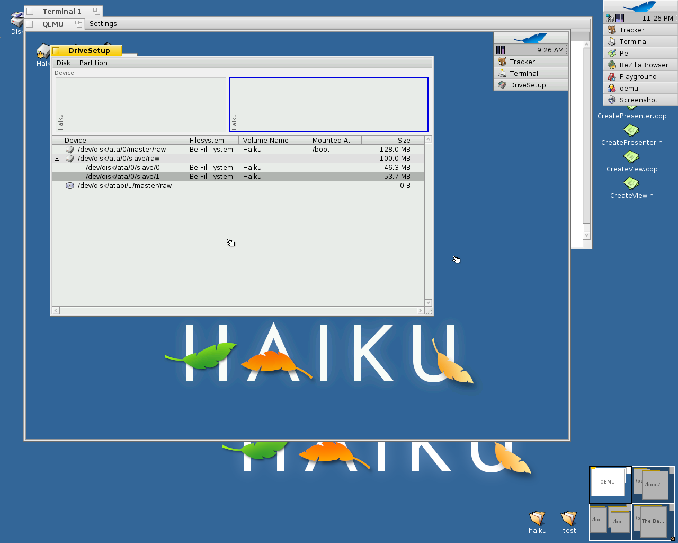Sort by Device column header
The width and height of the screenshot is (678, 543).
(x=123, y=141)
